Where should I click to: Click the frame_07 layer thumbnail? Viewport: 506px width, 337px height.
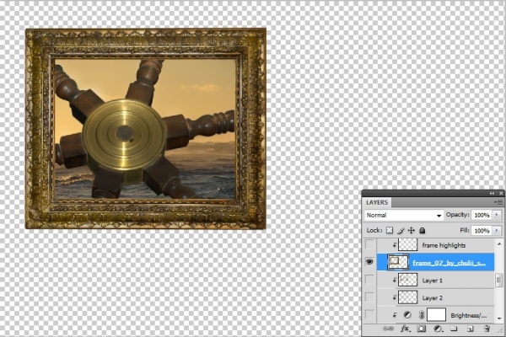[x=397, y=262]
